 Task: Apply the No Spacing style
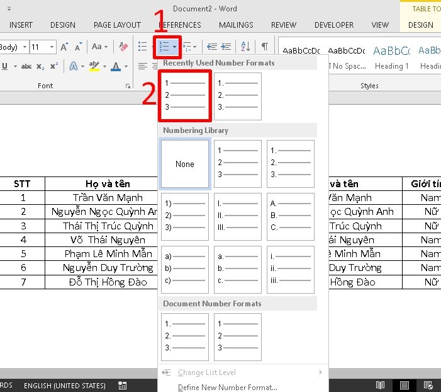347,58
